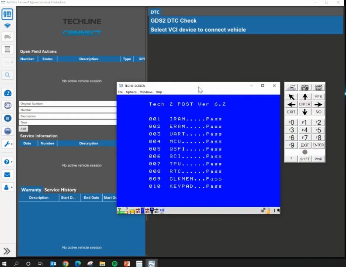The height and width of the screenshot is (267, 346).
Task: Open File menu in TECH2-SCREEN
Action: coord(120,92)
